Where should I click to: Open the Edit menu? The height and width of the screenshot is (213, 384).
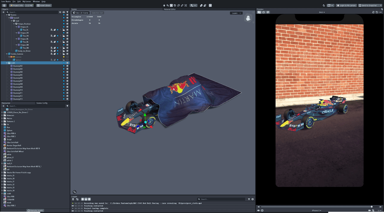[x=19, y=2]
